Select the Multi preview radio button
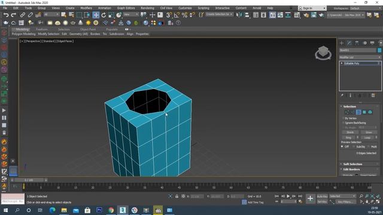The width and height of the screenshot is (383, 215). (369, 146)
